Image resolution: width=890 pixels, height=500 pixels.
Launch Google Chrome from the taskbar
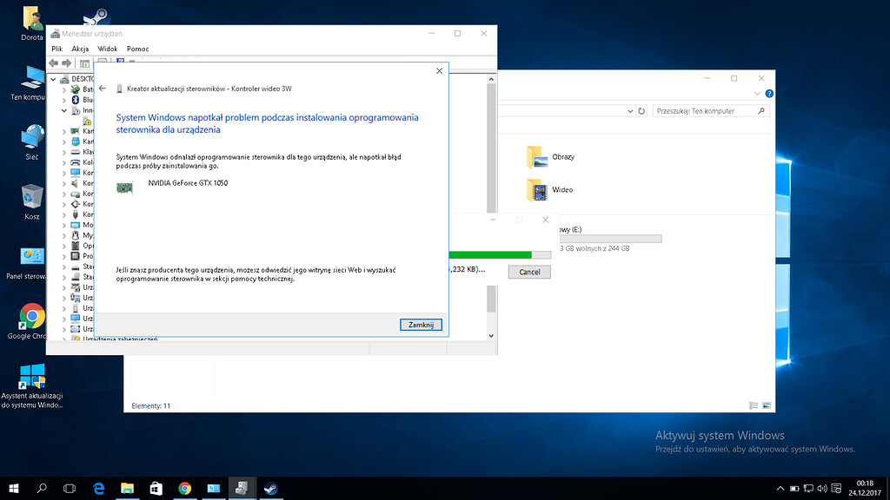pyautogui.click(x=184, y=488)
